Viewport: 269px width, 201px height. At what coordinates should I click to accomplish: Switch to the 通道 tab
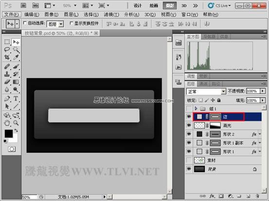[203, 84]
